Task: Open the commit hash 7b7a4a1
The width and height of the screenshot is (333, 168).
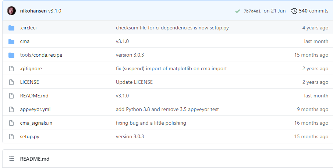Action: click(252, 11)
